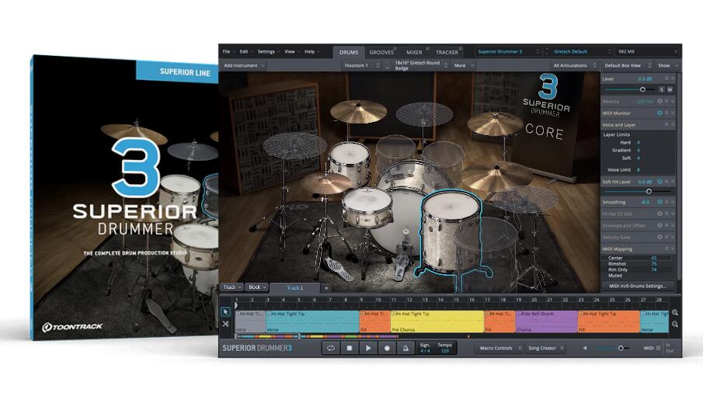Image resolution: width=703 pixels, height=400 pixels.
Task: Switch to the MIXER tab
Action: pos(414,53)
